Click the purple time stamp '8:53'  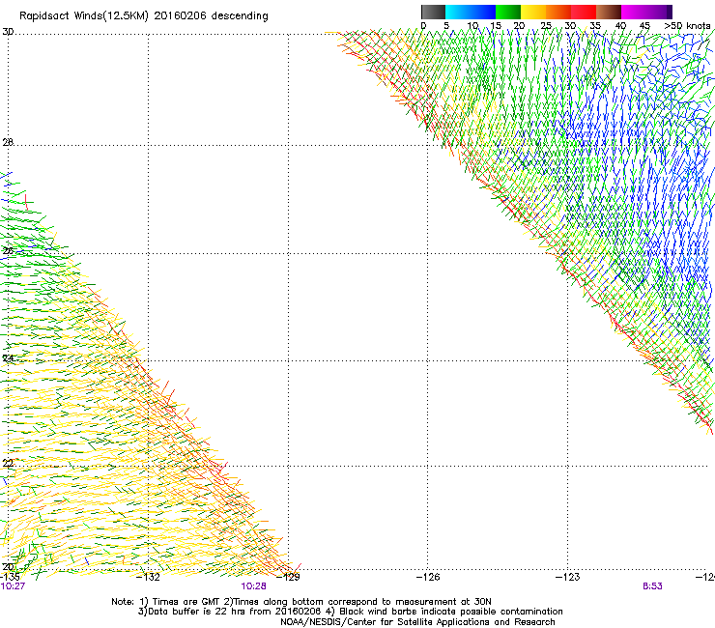[652, 586]
